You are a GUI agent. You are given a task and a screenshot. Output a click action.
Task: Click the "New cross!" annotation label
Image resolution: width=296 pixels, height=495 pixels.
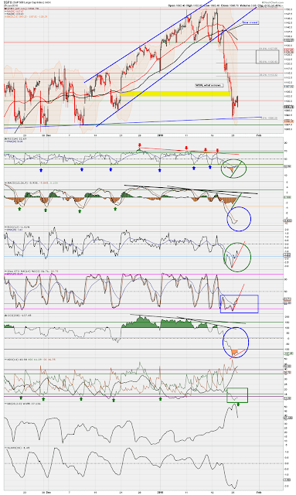250,22
